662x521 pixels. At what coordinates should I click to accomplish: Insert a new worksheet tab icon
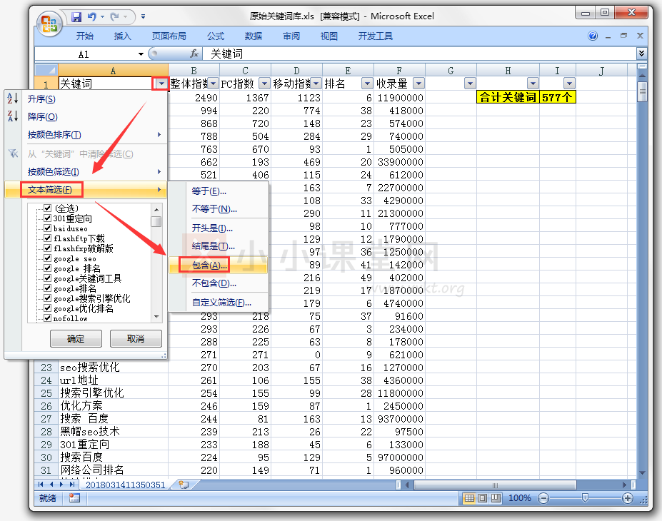184,485
